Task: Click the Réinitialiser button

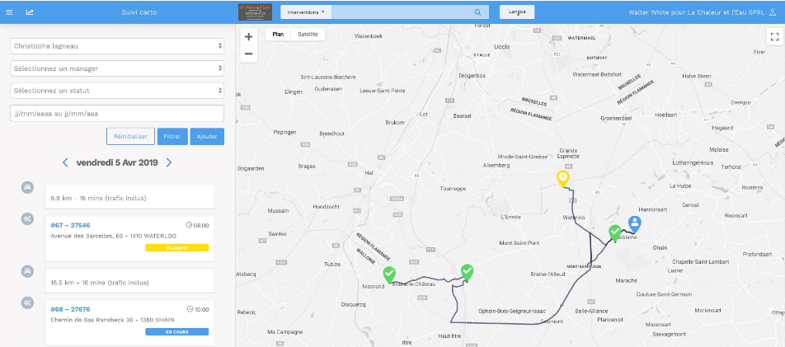Action: (x=130, y=136)
